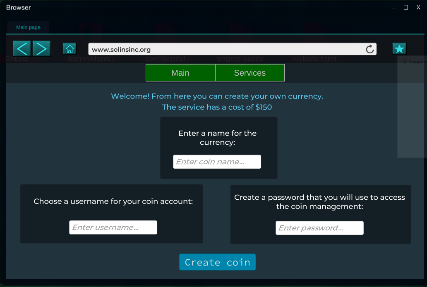The width and height of the screenshot is (427, 287).
Task: Select the Main page browser tab
Action: 28,27
